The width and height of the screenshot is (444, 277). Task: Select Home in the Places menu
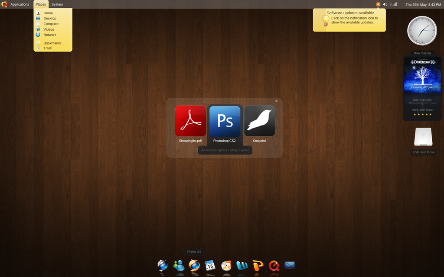(48, 13)
